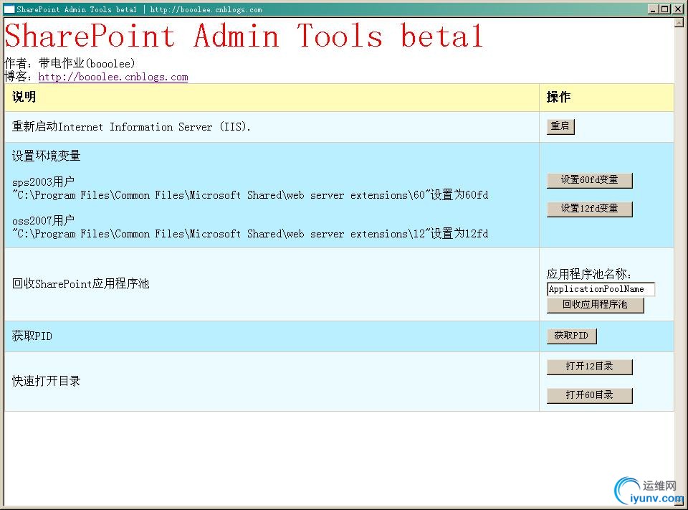Click the path text ending in extensions\12
The height and width of the screenshot is (510, 688).
250,234
